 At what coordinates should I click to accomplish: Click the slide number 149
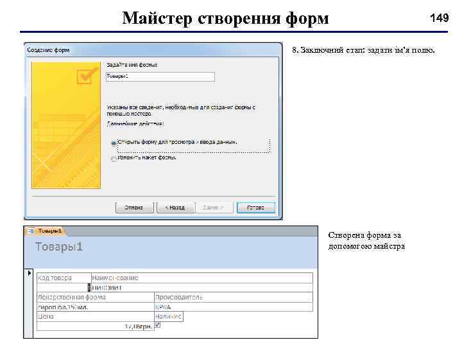click(x=439, y=18)
